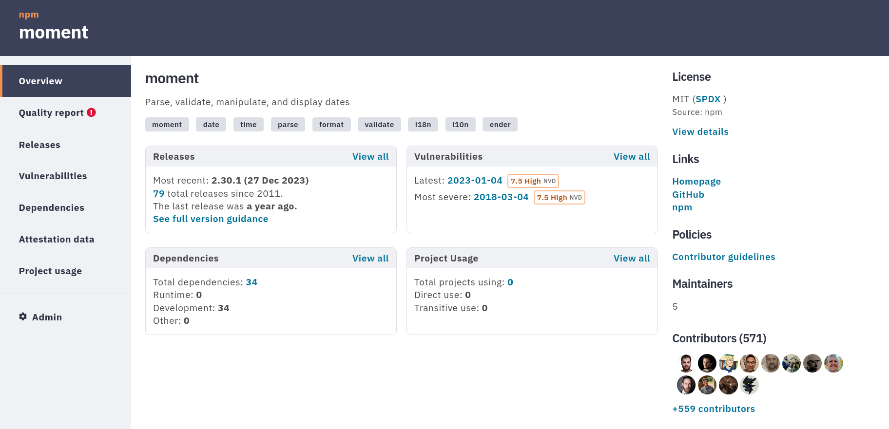The width and height of the screenshot is (889, 429).
Task: Open the Homepage link
Action: [696, 181]
